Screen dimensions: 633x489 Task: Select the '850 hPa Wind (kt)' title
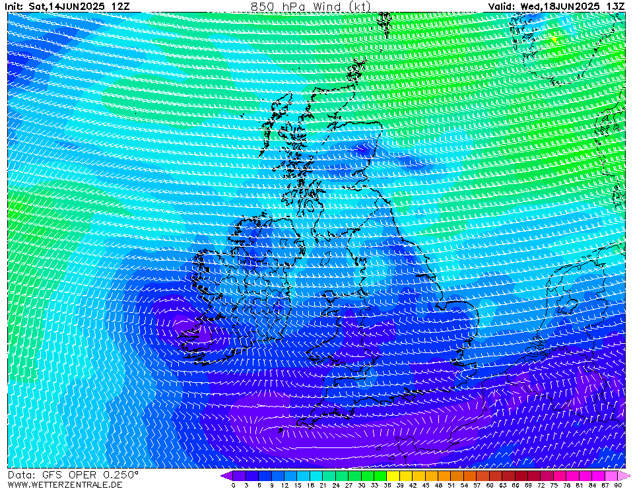pos(310,7)
